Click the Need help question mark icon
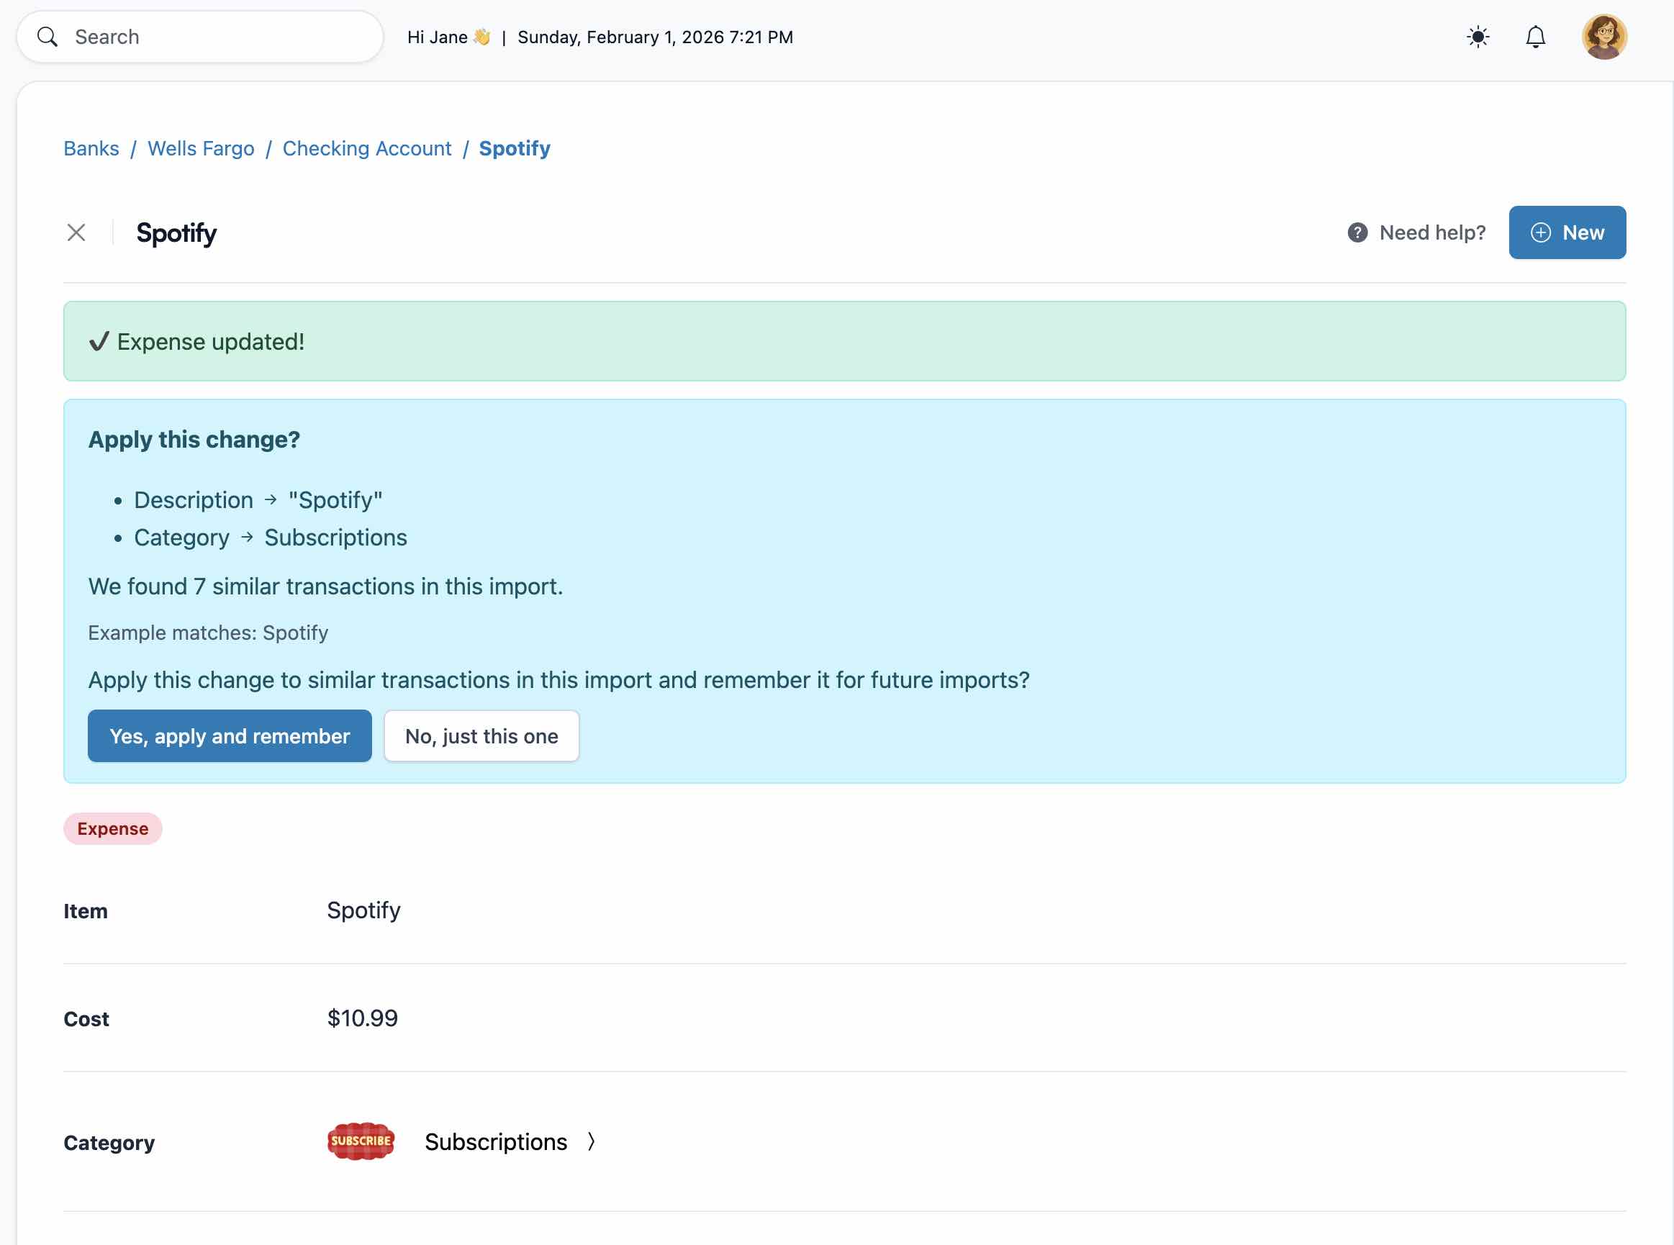Screen dimensions: 1674x1245 [1356, 233]
